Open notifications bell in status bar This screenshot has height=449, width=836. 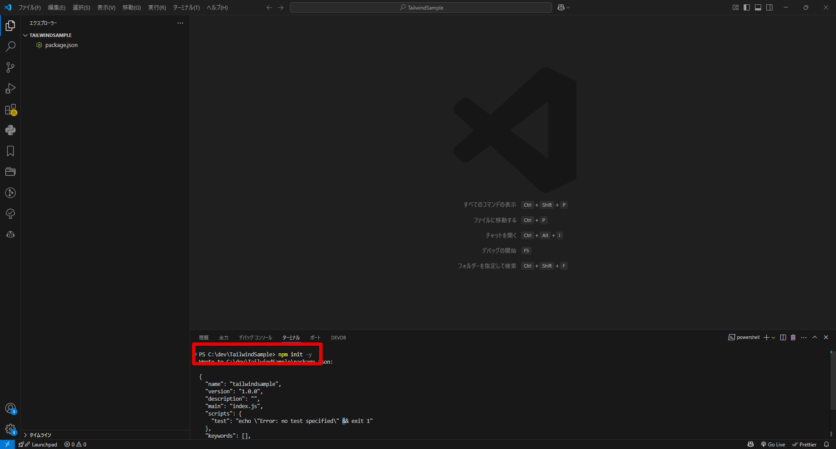[826, 444]
